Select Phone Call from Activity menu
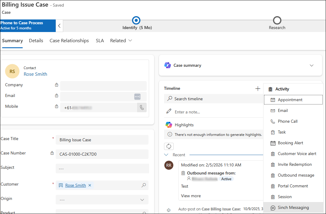 (293, 121)
